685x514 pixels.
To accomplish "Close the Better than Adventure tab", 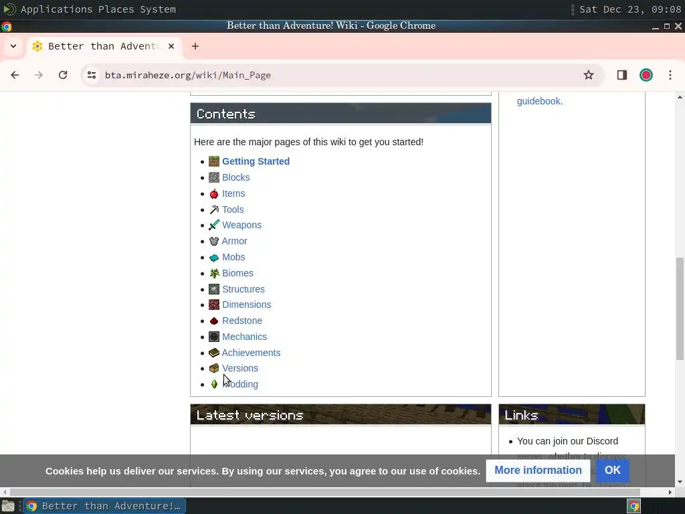I will (x=171, y=46).
